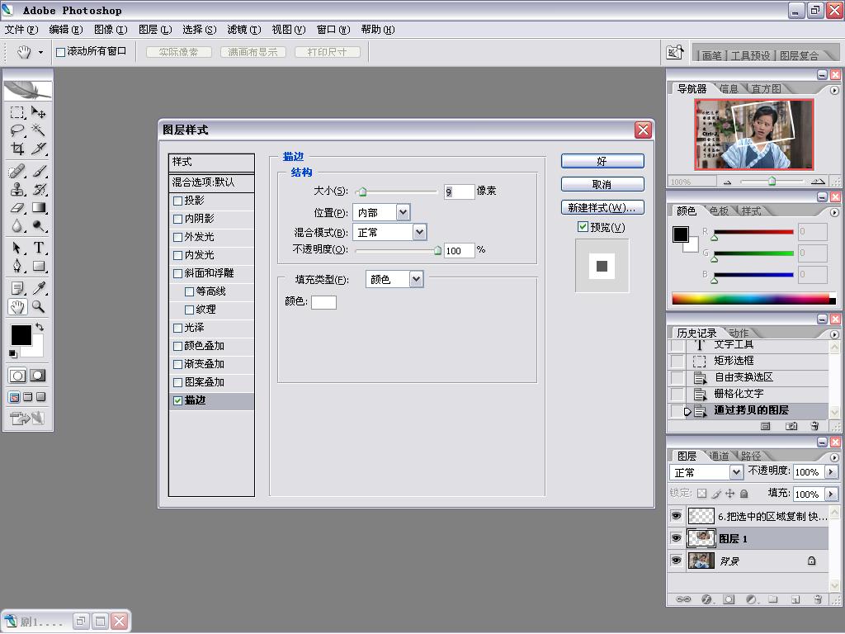The height and width of the screenshot is (634, 845).
Task: Select 混合选项:默认 in styles list
Action: (x=211, y=182)
